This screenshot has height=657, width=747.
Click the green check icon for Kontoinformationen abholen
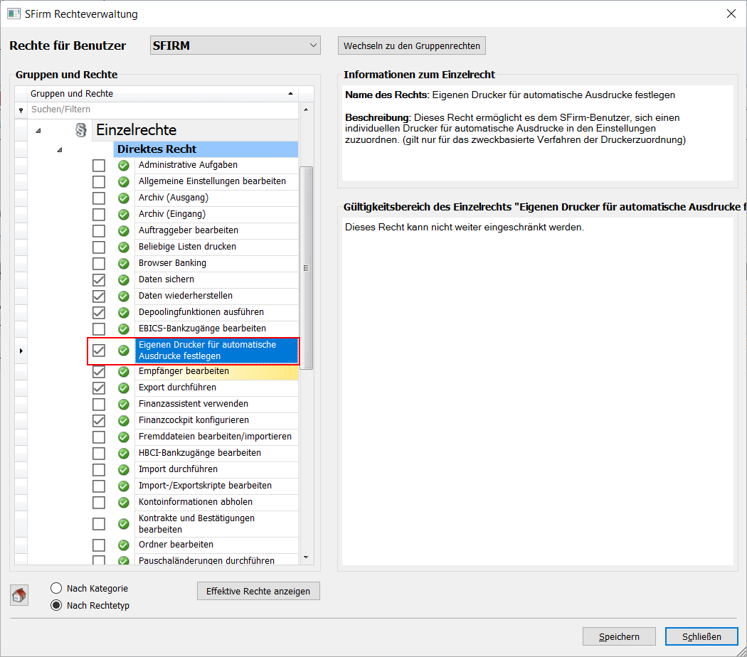123,502
